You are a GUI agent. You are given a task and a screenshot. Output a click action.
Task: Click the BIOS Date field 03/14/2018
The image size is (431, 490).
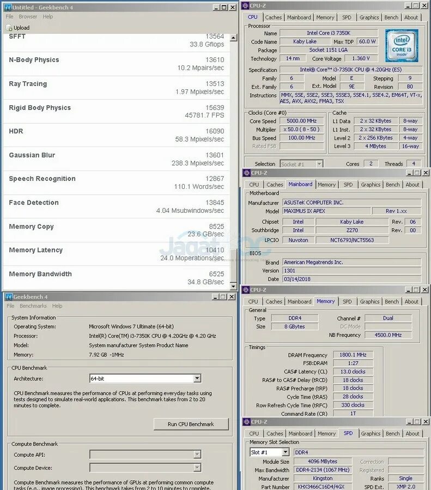pos(352,279)
